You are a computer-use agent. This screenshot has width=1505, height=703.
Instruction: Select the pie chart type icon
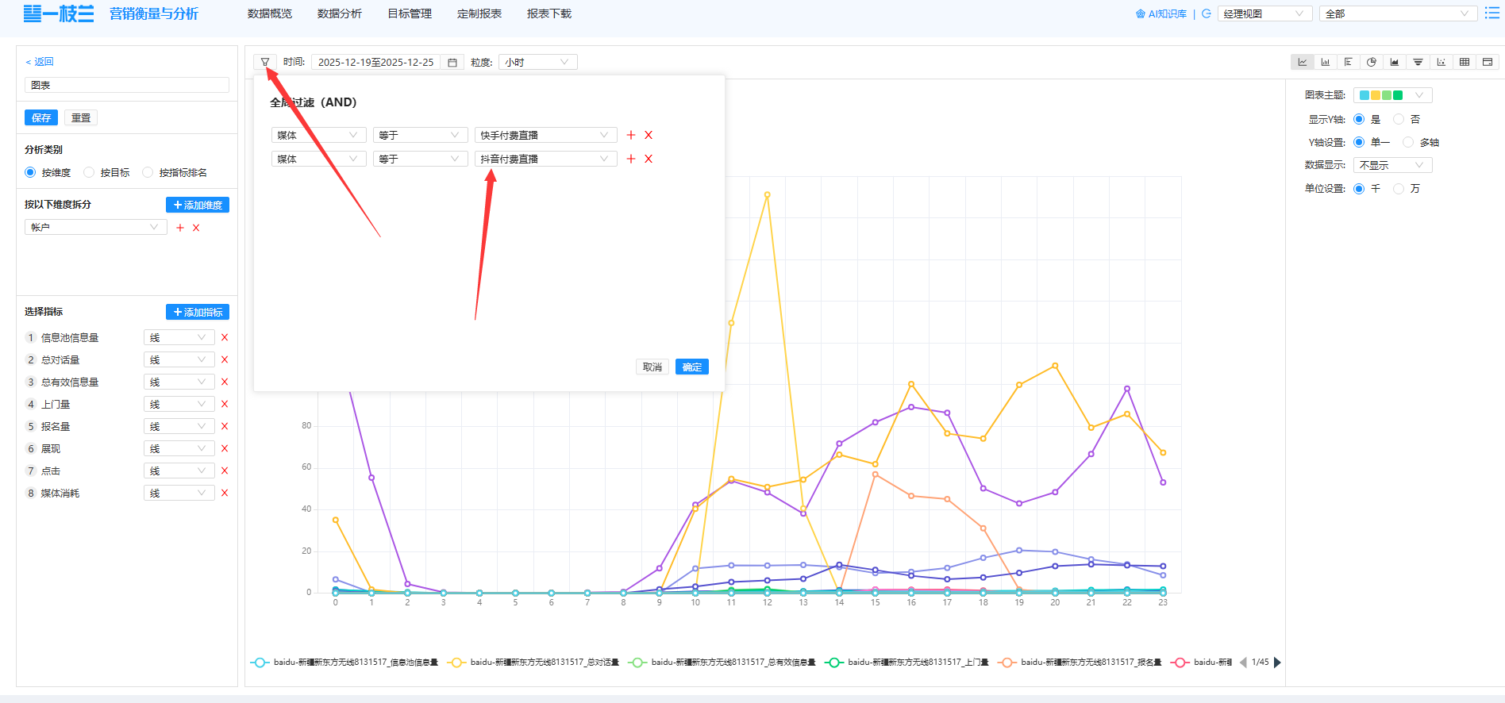[x=1372, y=62]
